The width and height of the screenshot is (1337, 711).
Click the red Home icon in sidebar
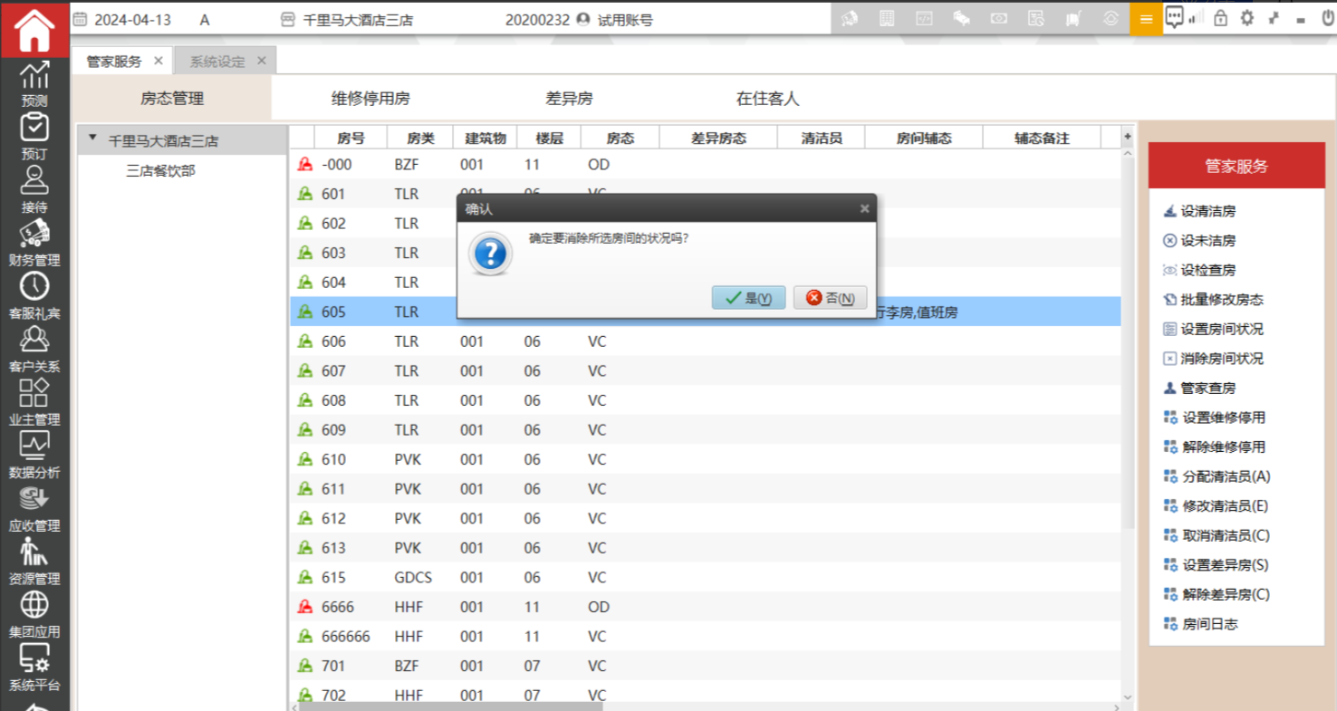pyautogui.click(x=34, y=29)
